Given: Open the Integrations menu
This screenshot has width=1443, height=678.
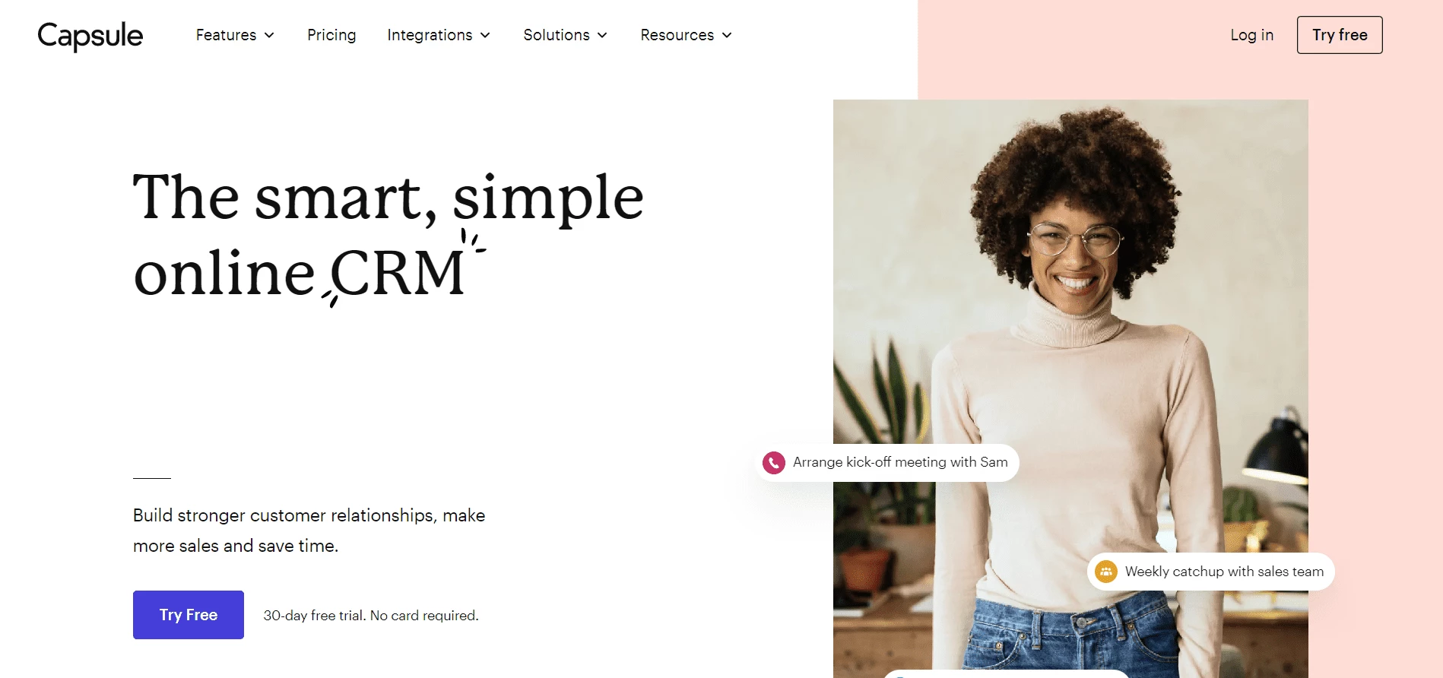Looking at the screenshot, I should [439, 36].
